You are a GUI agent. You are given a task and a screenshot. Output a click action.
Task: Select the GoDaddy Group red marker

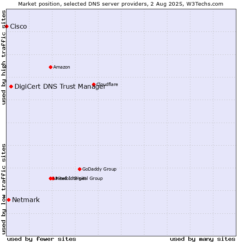pyautogui.click(x=79, y=169)
